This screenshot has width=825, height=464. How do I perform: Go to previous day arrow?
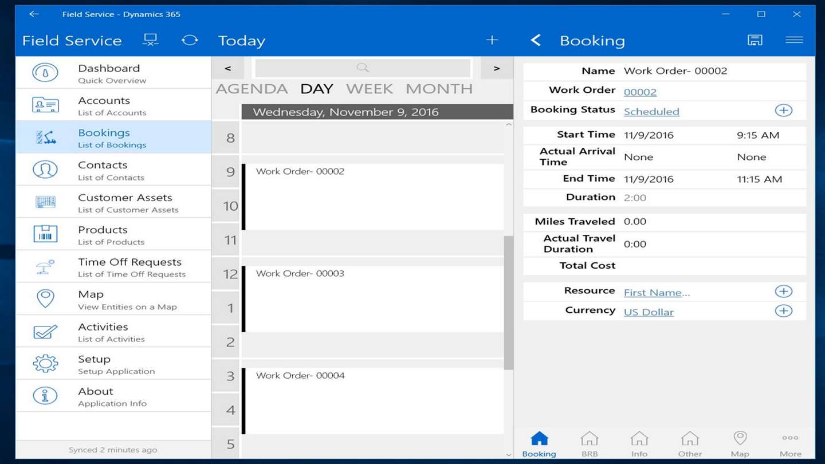coord(228,68)
